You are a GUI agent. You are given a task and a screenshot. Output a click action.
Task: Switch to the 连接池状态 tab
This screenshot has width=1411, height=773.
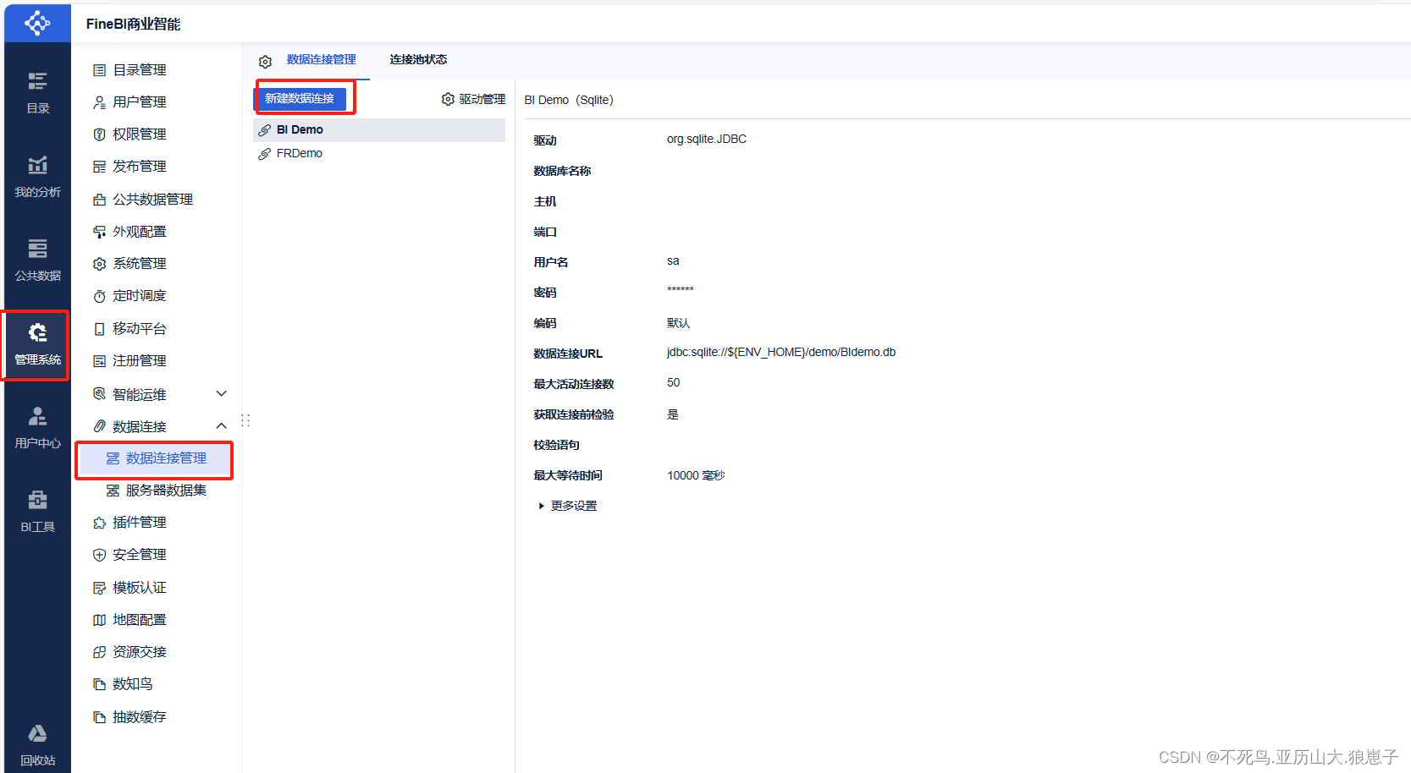(x=417, y=59)
